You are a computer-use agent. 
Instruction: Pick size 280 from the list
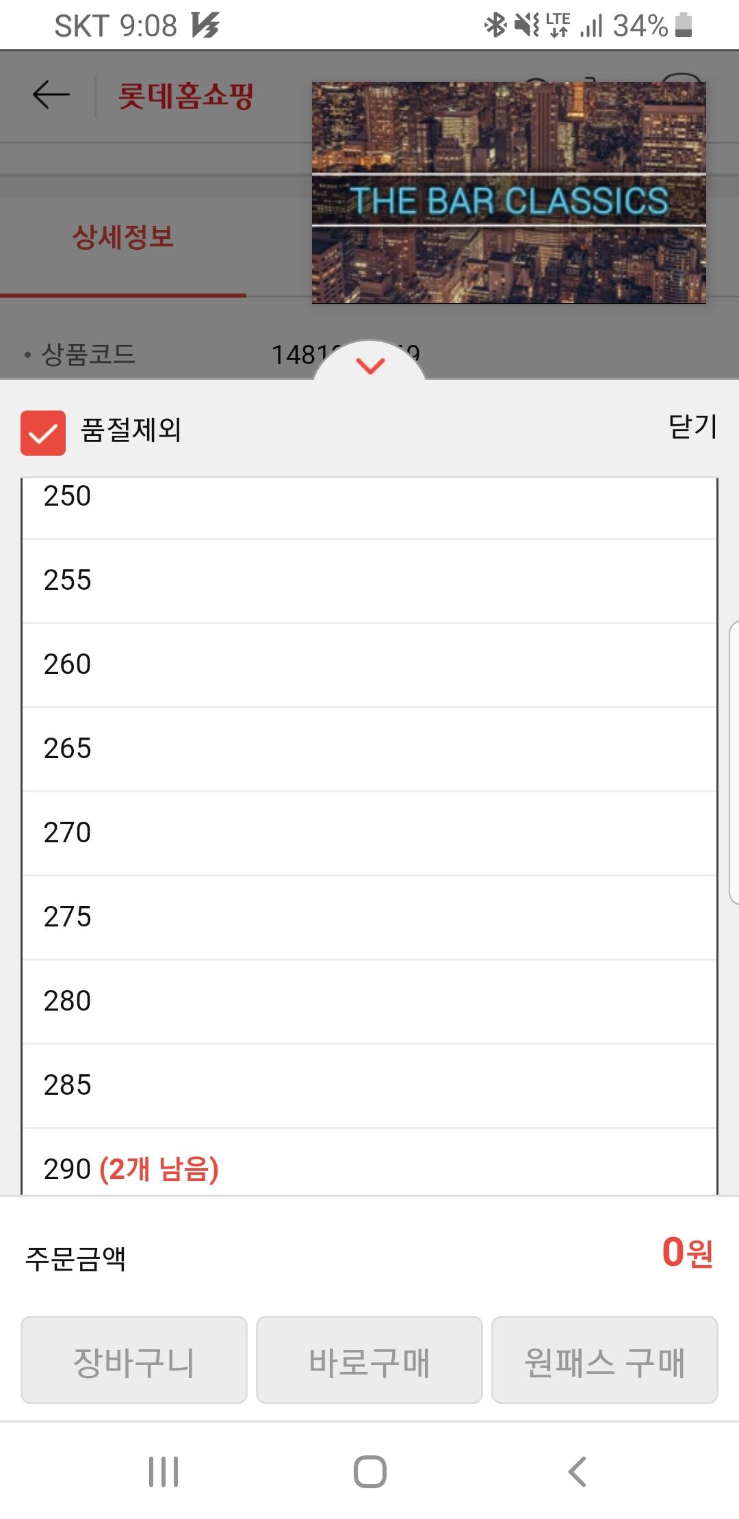[369, 1002]
